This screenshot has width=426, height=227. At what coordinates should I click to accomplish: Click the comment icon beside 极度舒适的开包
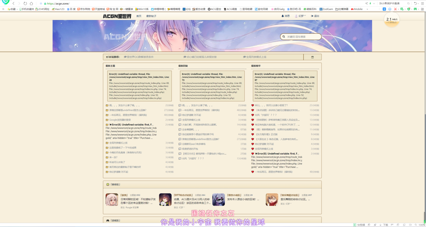coord(180,149)
